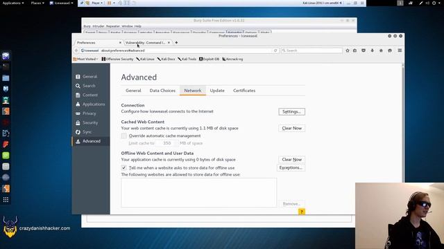Open the Player dropdown in VM toolbar
Viewport: 444px width, 249px height.
point(97,3)
